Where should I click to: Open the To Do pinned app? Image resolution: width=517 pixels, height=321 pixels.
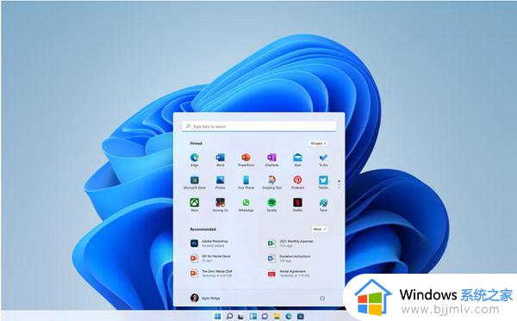pyautogui.click(x=323, y=160)
